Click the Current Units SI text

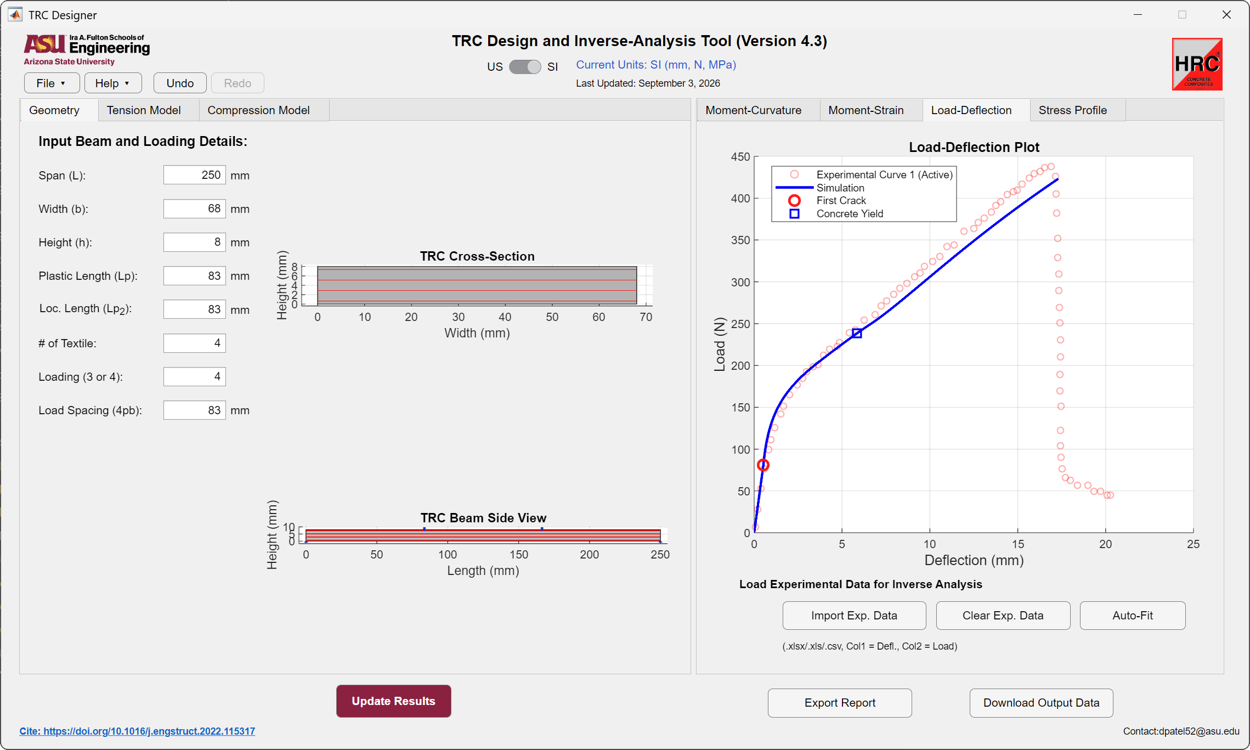(x=656, y=65)
